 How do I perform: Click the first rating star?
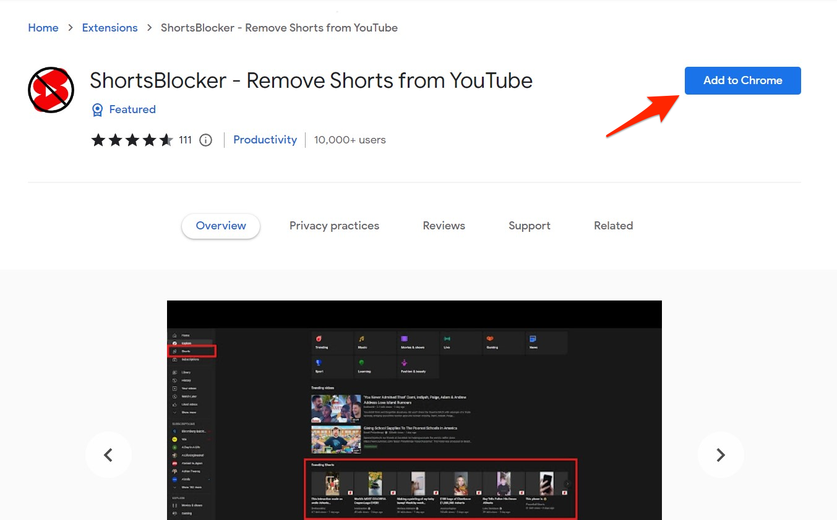[x=98, y=140]
